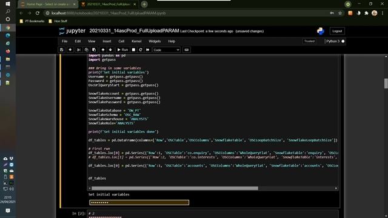Click the Logout button
The width and height of the screenshot is (388, 218).
(x=337, y=31)
